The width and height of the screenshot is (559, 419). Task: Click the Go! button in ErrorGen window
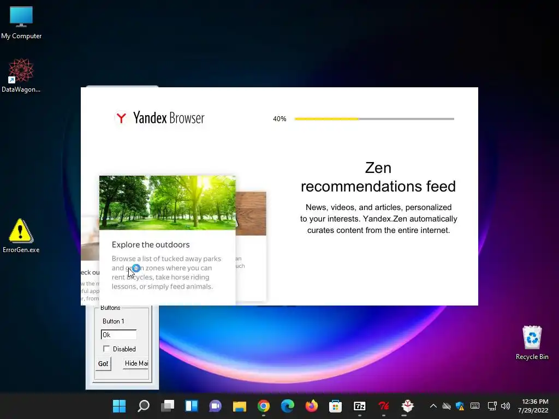pyautogui.click(x=103, y=364)
